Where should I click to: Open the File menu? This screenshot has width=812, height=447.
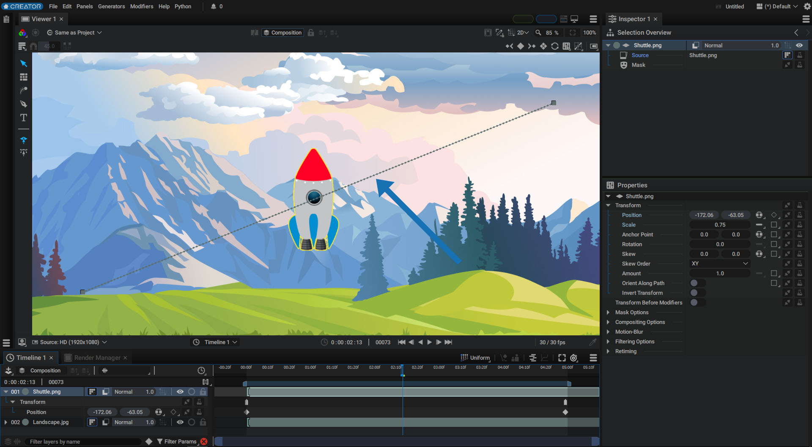tap(53, 6)
